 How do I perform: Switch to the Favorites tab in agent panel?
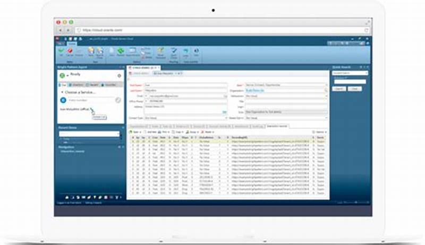[109, 85]
